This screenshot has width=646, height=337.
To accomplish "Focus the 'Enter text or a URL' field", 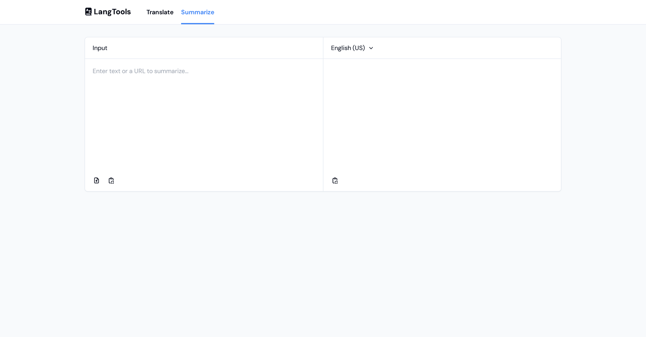I will point(203,114).
